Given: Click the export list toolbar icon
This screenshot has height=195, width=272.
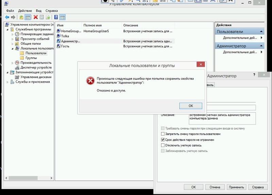Looking at the screenshot, I should tap(48, 17).
